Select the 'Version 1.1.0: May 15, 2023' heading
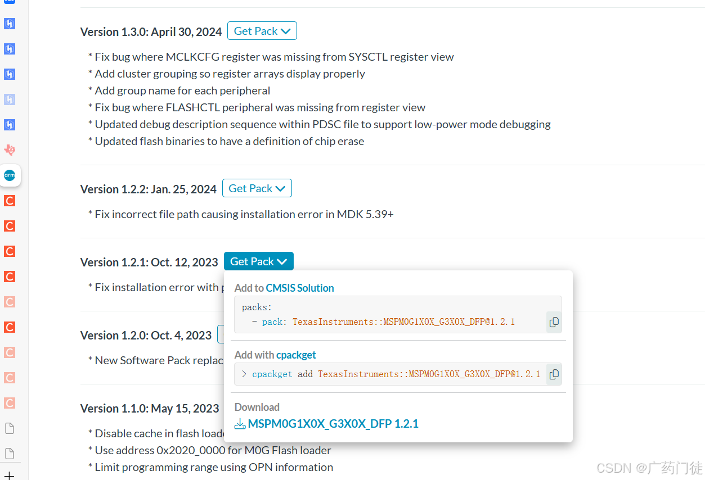The width and height of the screenshot is (705, 480). pos(150,409)
